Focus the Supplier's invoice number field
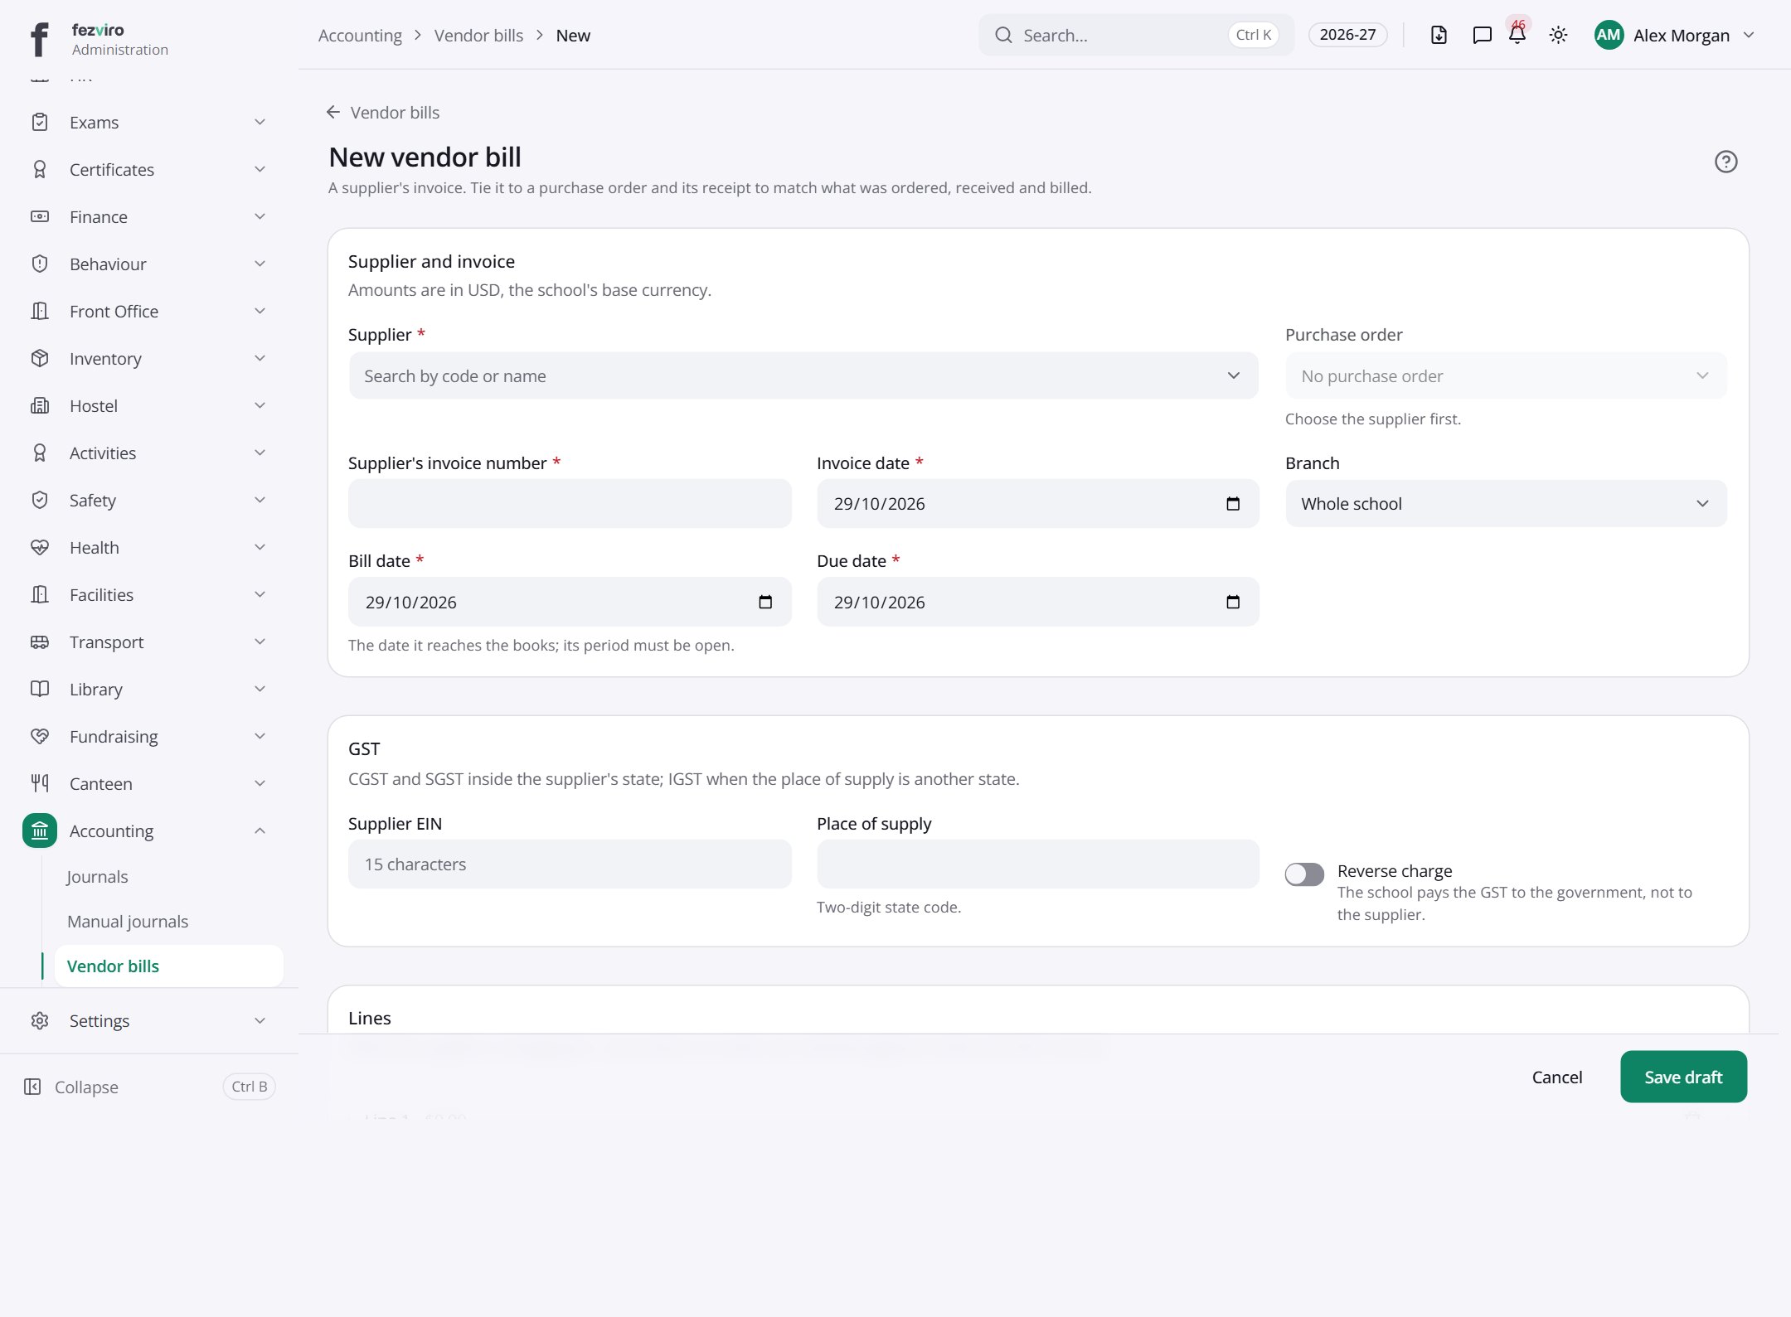This screenshot has height=1317, width=1791. pyautogui.click(x=570, y=503)
